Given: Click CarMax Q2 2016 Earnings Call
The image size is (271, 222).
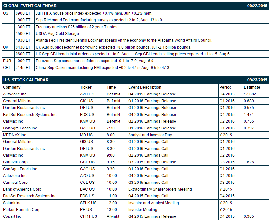Looking at the screenshot, I should 148,155.
